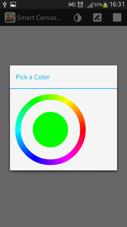Tap the signal strength icon
Screen dimensions: 127x227
pyautogui.click(x=90, y=5)
